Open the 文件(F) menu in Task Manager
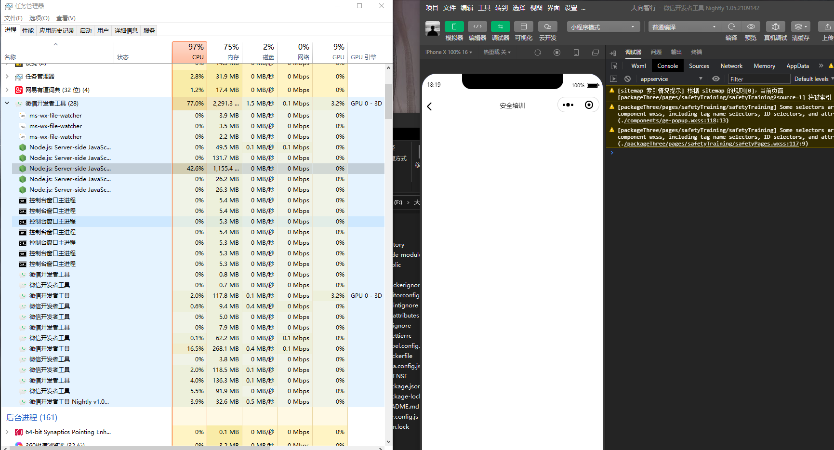834x450 pixels. point(13,18)
